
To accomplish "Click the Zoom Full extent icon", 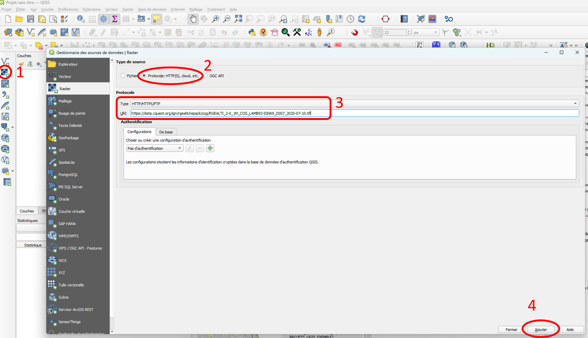I will click(238, 19).
